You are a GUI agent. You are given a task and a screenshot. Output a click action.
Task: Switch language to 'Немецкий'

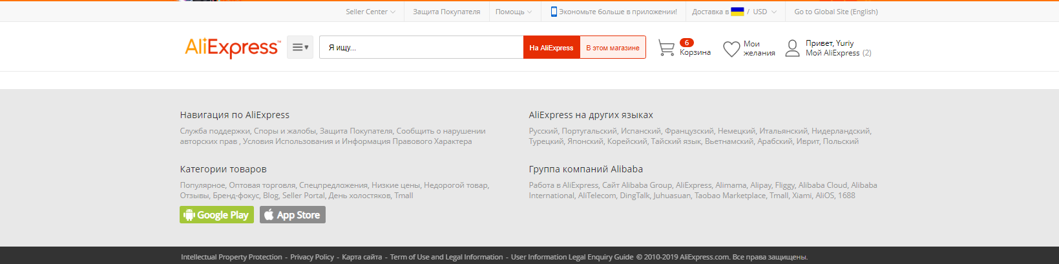pyautogui.click(x=737, y=131)
